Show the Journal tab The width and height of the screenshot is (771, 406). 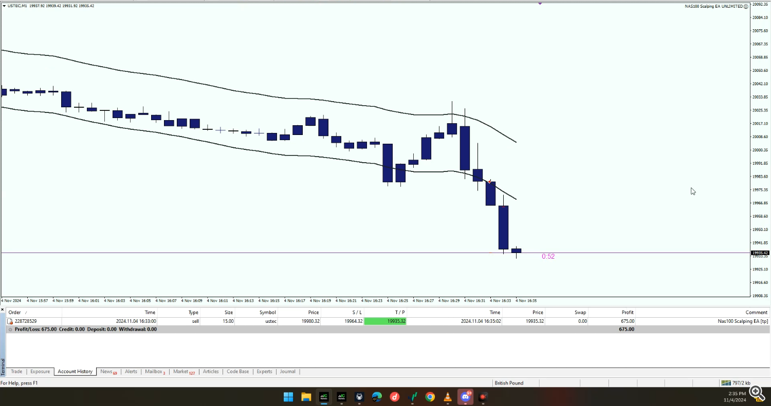click(287, 372)
